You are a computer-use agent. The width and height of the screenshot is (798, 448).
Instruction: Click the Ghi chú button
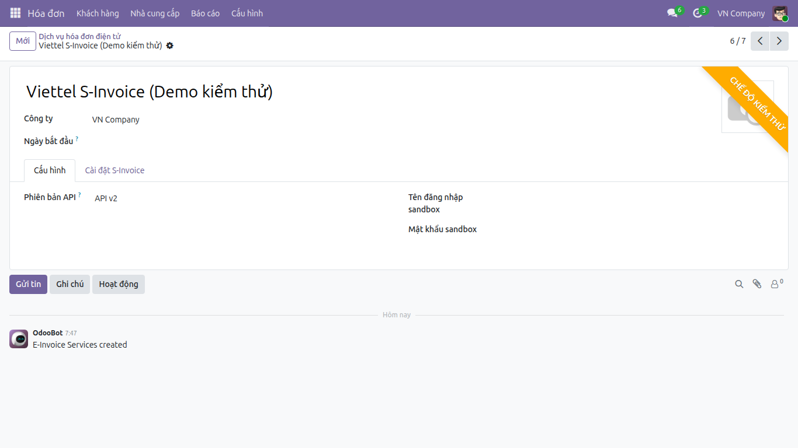[70, 284]
